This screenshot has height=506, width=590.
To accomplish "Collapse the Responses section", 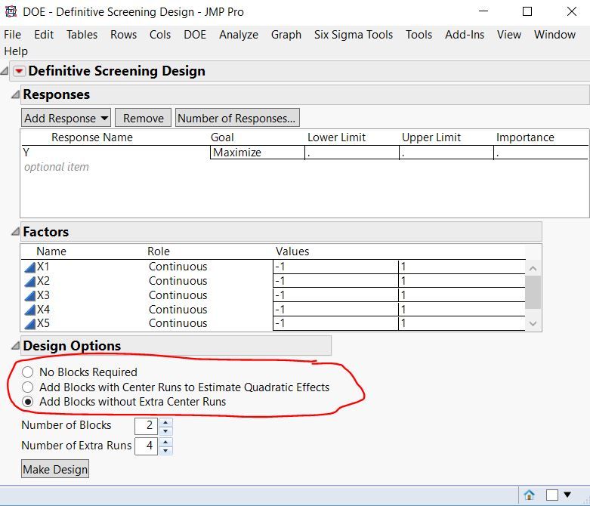I will click(x=15, y=94).
